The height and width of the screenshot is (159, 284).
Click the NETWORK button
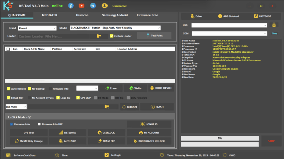(68, 133)
